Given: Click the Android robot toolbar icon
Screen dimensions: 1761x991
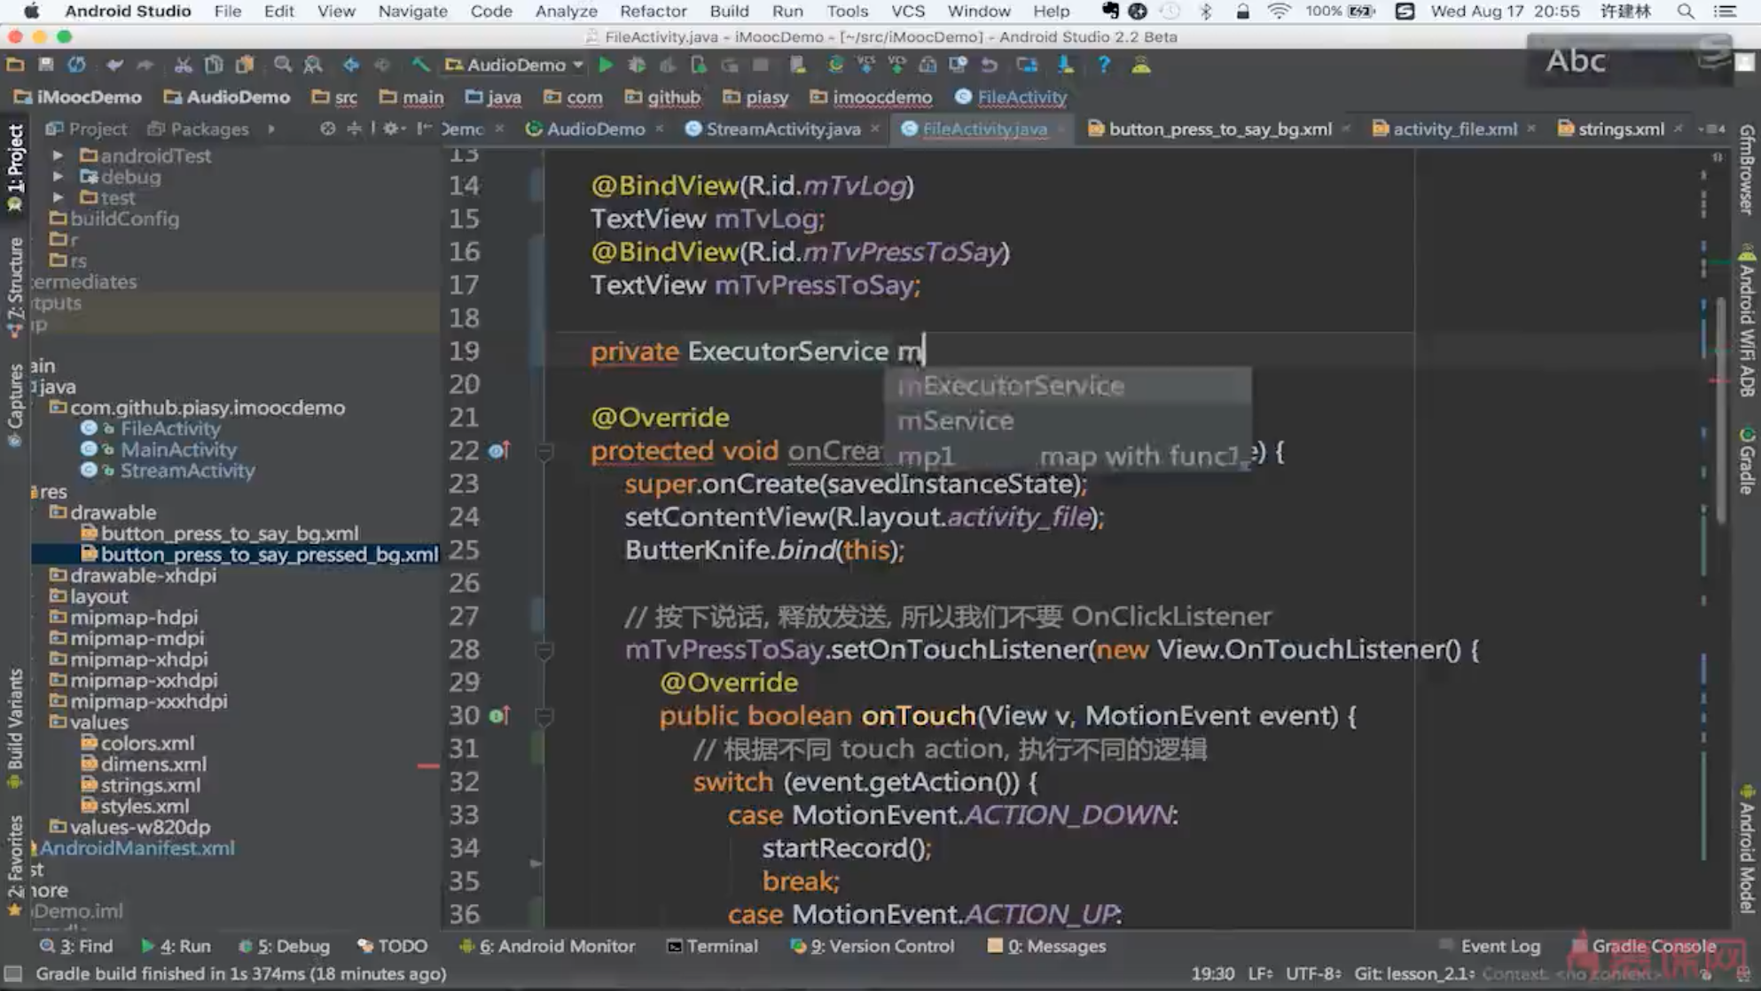Looking at the screenshot, I should (x=1141, y=65).
